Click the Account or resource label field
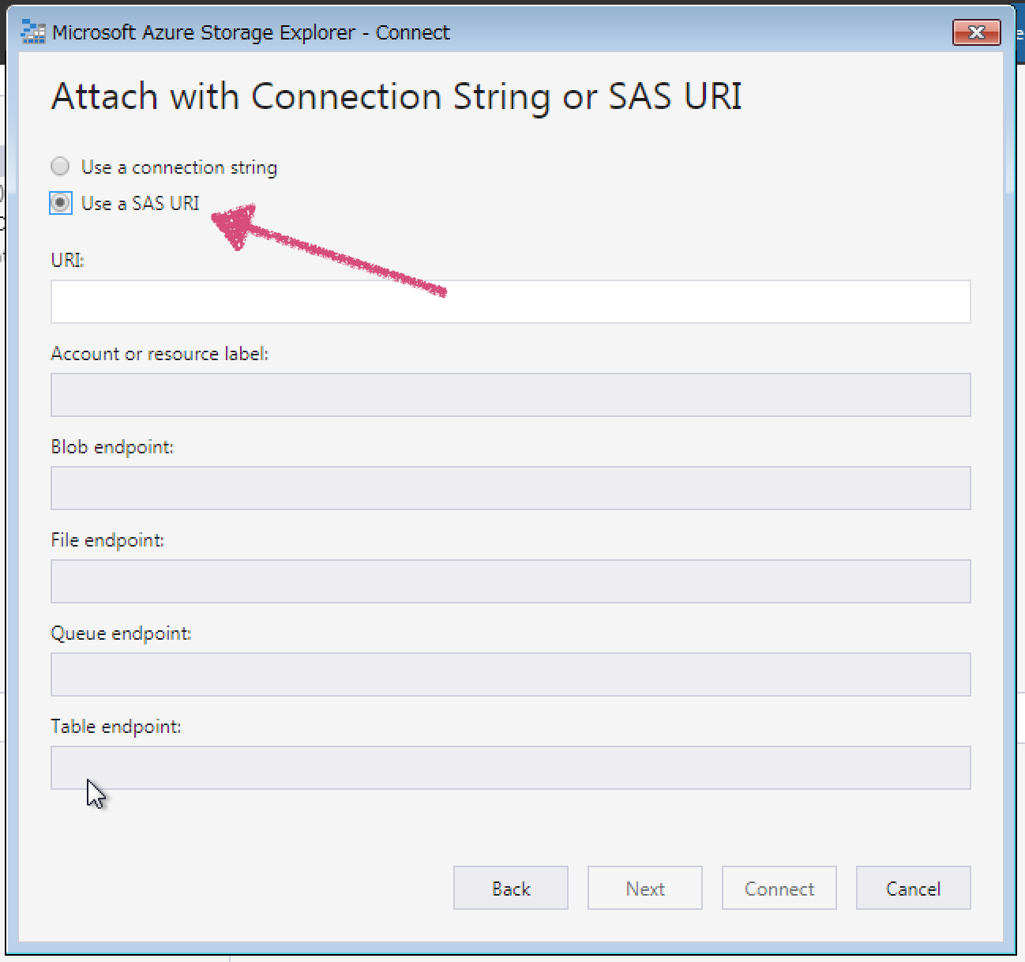 [511, 395]
